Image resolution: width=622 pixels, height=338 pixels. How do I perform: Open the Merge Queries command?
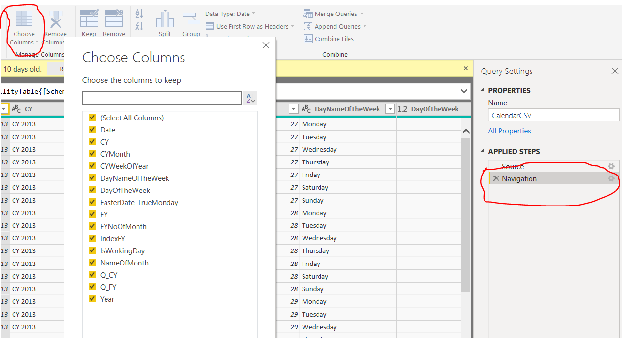pos(334,14)
